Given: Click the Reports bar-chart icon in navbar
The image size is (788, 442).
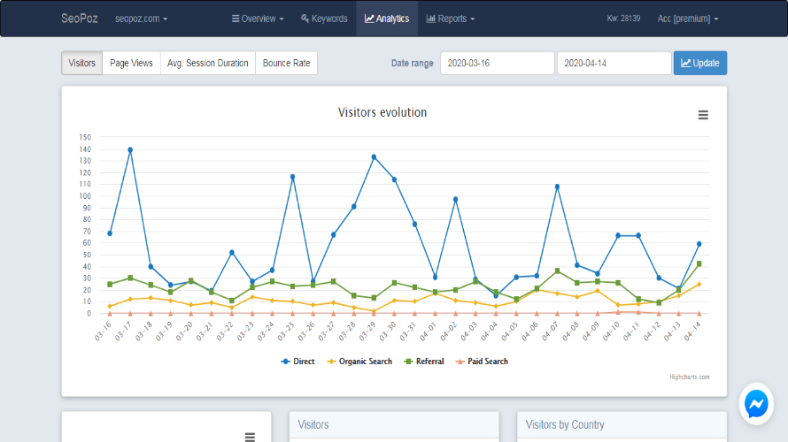Looking at the screenshot, I should 430,19.
